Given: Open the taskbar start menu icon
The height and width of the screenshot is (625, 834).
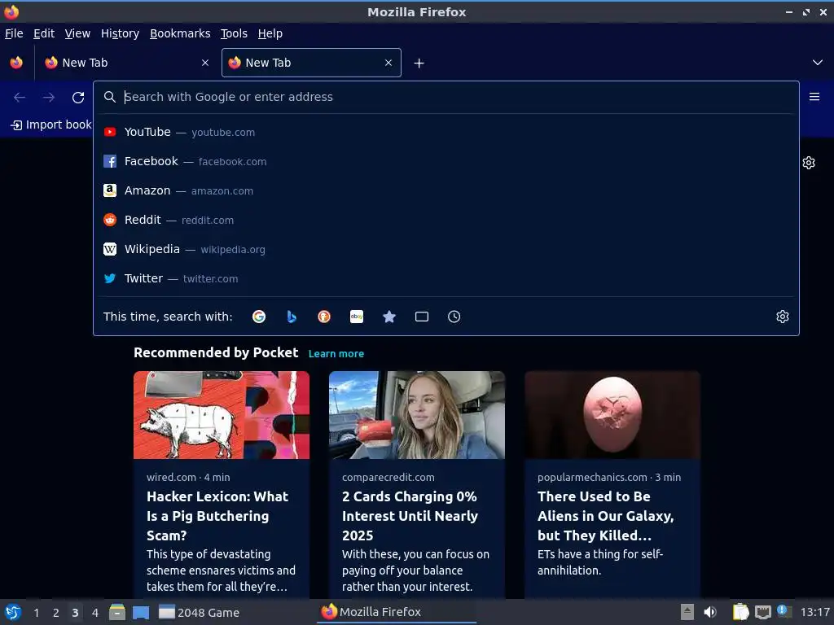Looking at the screenshot, I should pos(13,613).
